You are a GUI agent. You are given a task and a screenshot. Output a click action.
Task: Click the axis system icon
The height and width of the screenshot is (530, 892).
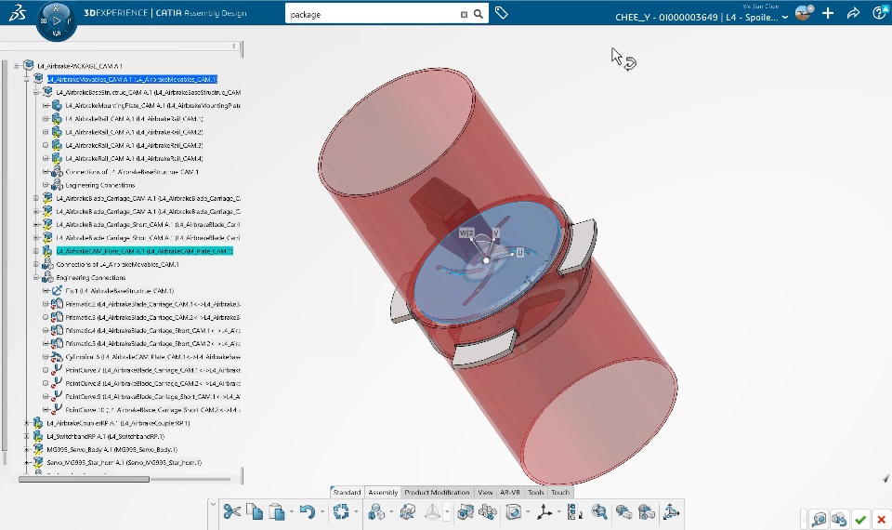[x=544, y=512]
